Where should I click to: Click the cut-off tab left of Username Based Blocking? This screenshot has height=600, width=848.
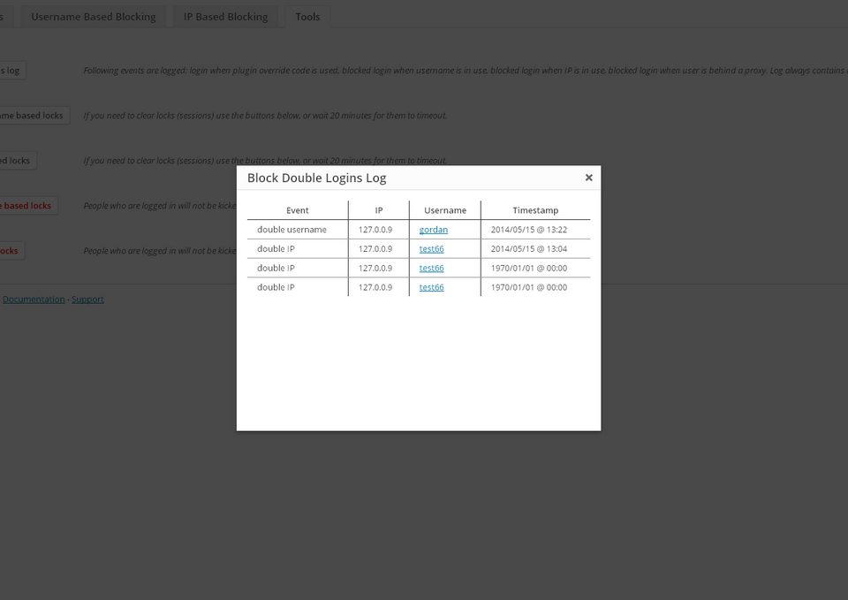coord(5,17)
